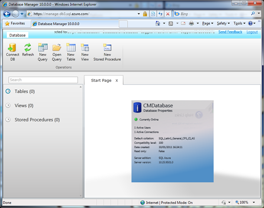
Task: Click the Connect DB icon
Action: click(12, 48)
